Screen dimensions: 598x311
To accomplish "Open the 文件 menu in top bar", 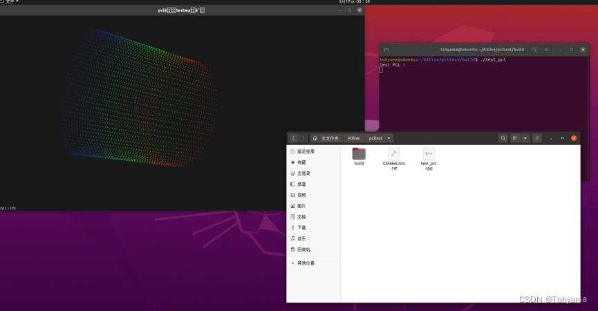I will point(10,2).
